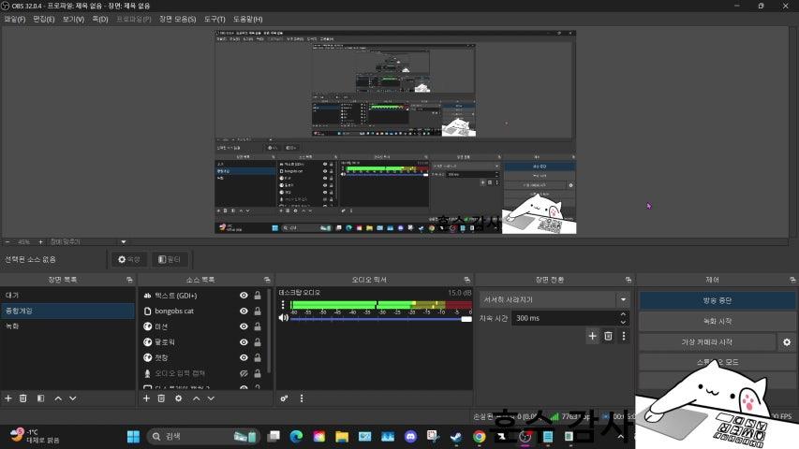This screenshot has height=449, width=799.
Task: Toggle the lock on the 미션 source
Action: click(258, 326)
